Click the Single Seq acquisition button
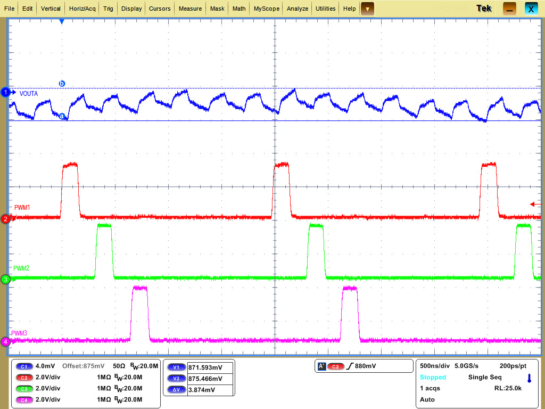The image size is (545, 409). pos(484,377)
